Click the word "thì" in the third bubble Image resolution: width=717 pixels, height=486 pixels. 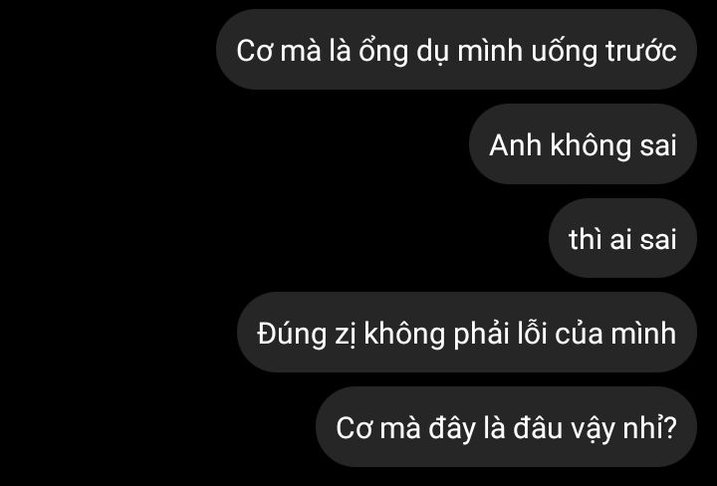[x=585, y=239]
